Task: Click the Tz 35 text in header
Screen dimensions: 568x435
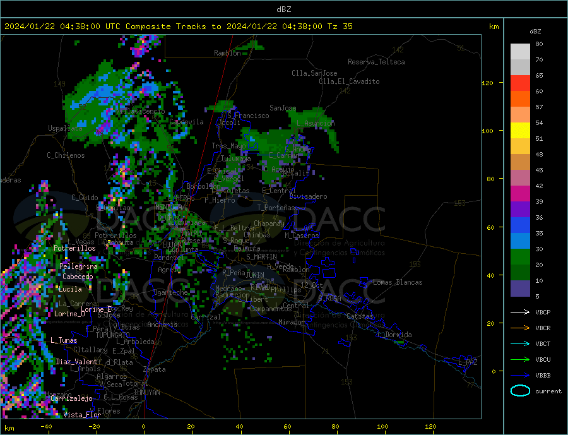Action: tap(340, 27)
